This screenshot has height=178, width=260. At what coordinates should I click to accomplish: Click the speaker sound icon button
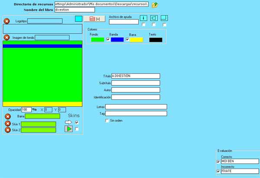tap(154, 18)
